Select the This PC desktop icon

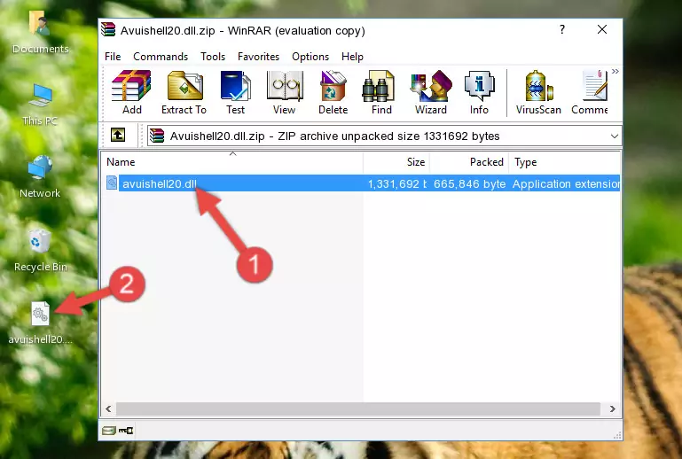tap(40, 105)
